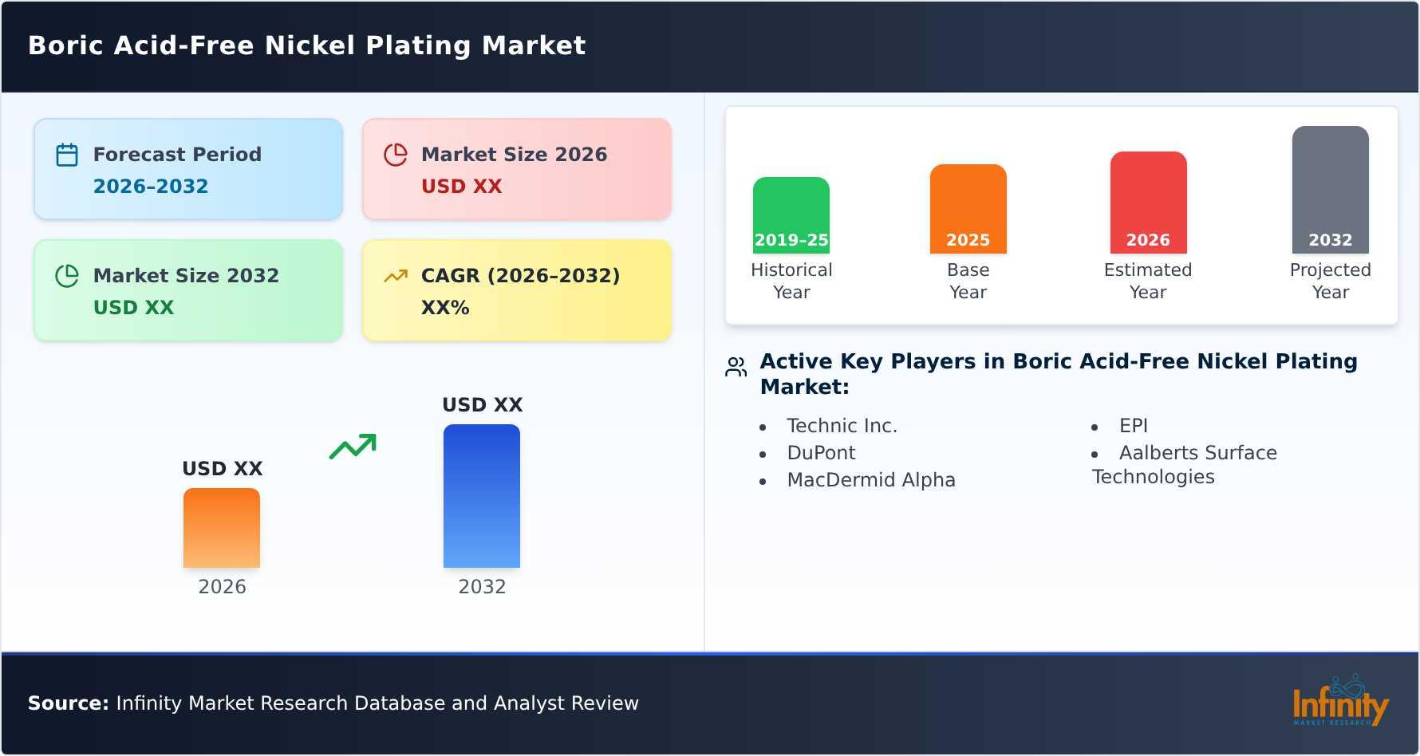Click the 'MacDermid Alpha' list entry
Screen dimensions: 1420x756
point(871,480)
